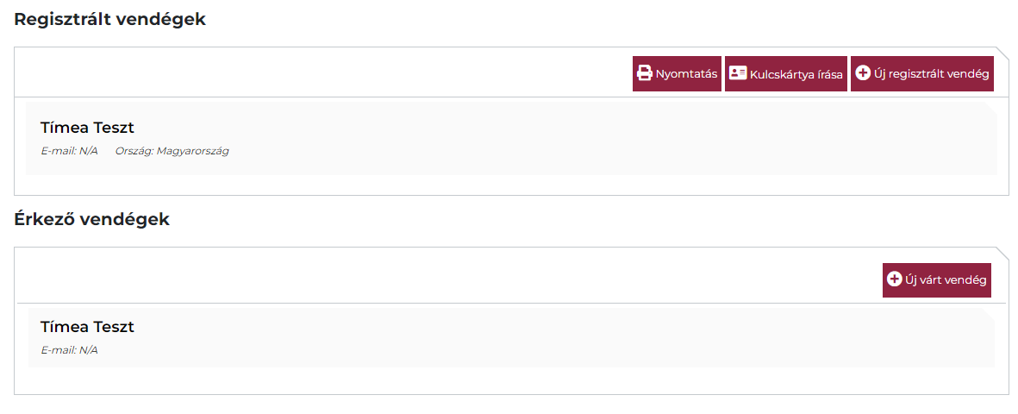Click plus icon beside Új regisztrált vendég
Viewport: 1018px width, 414px height.
(862, 73)
